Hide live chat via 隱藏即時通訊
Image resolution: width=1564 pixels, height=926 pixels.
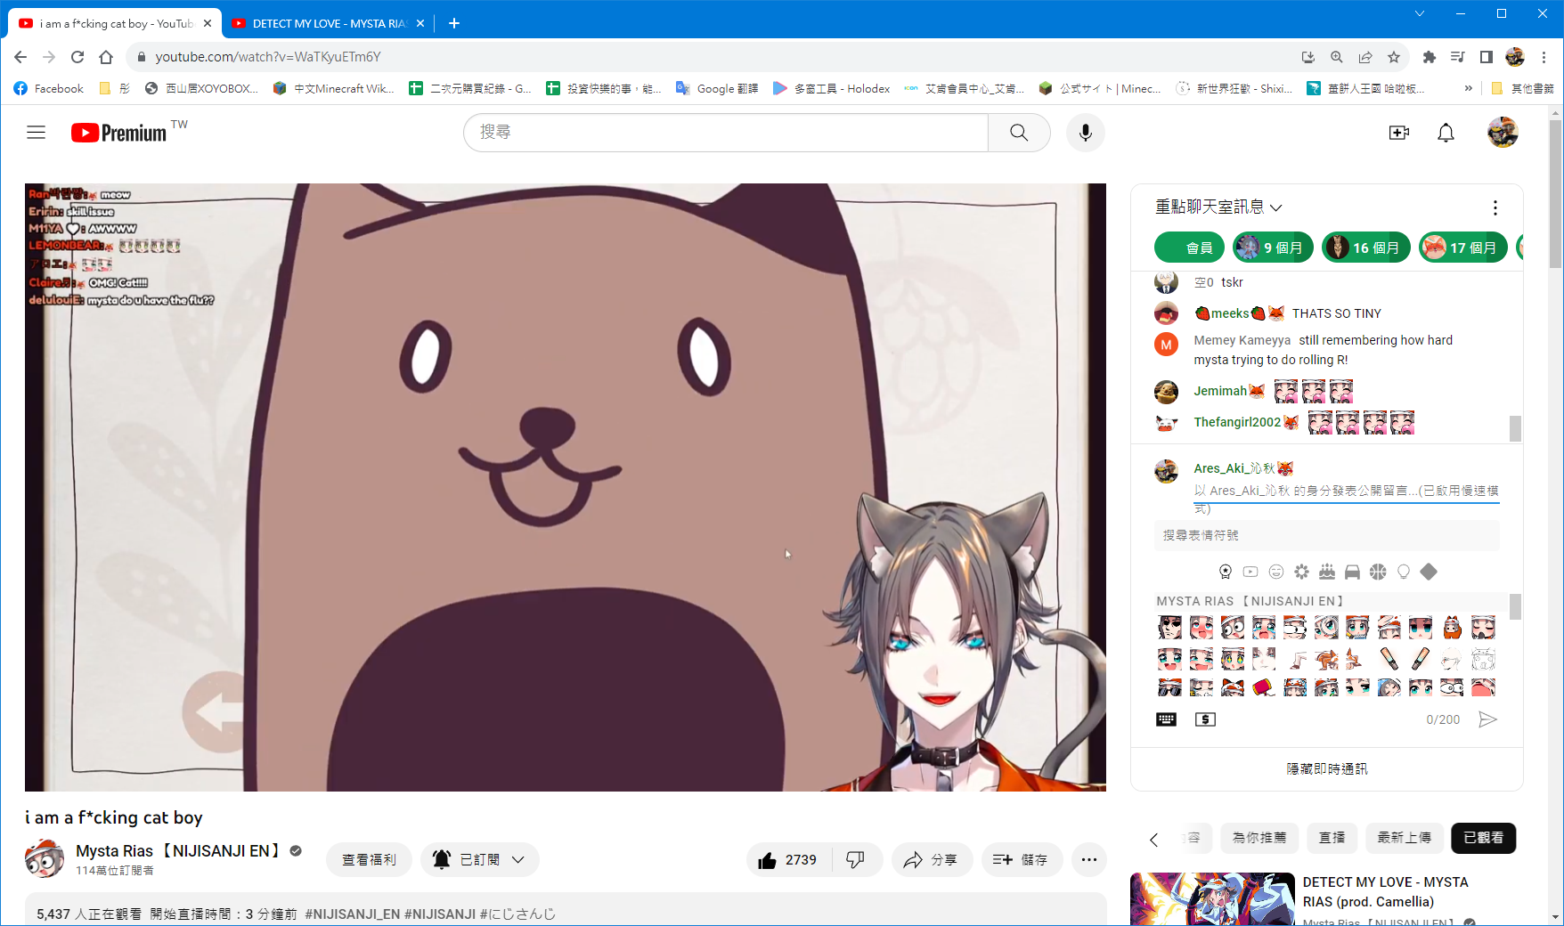(x=1326, y=768)
